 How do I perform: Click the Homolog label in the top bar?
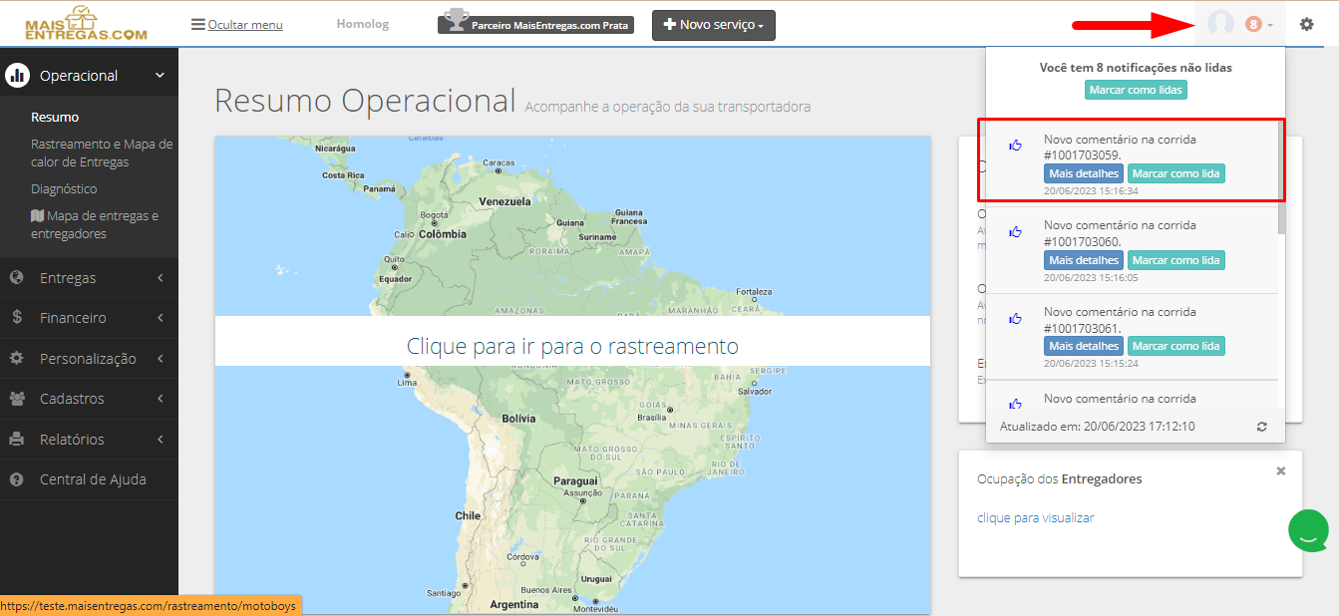pos(363,24)
